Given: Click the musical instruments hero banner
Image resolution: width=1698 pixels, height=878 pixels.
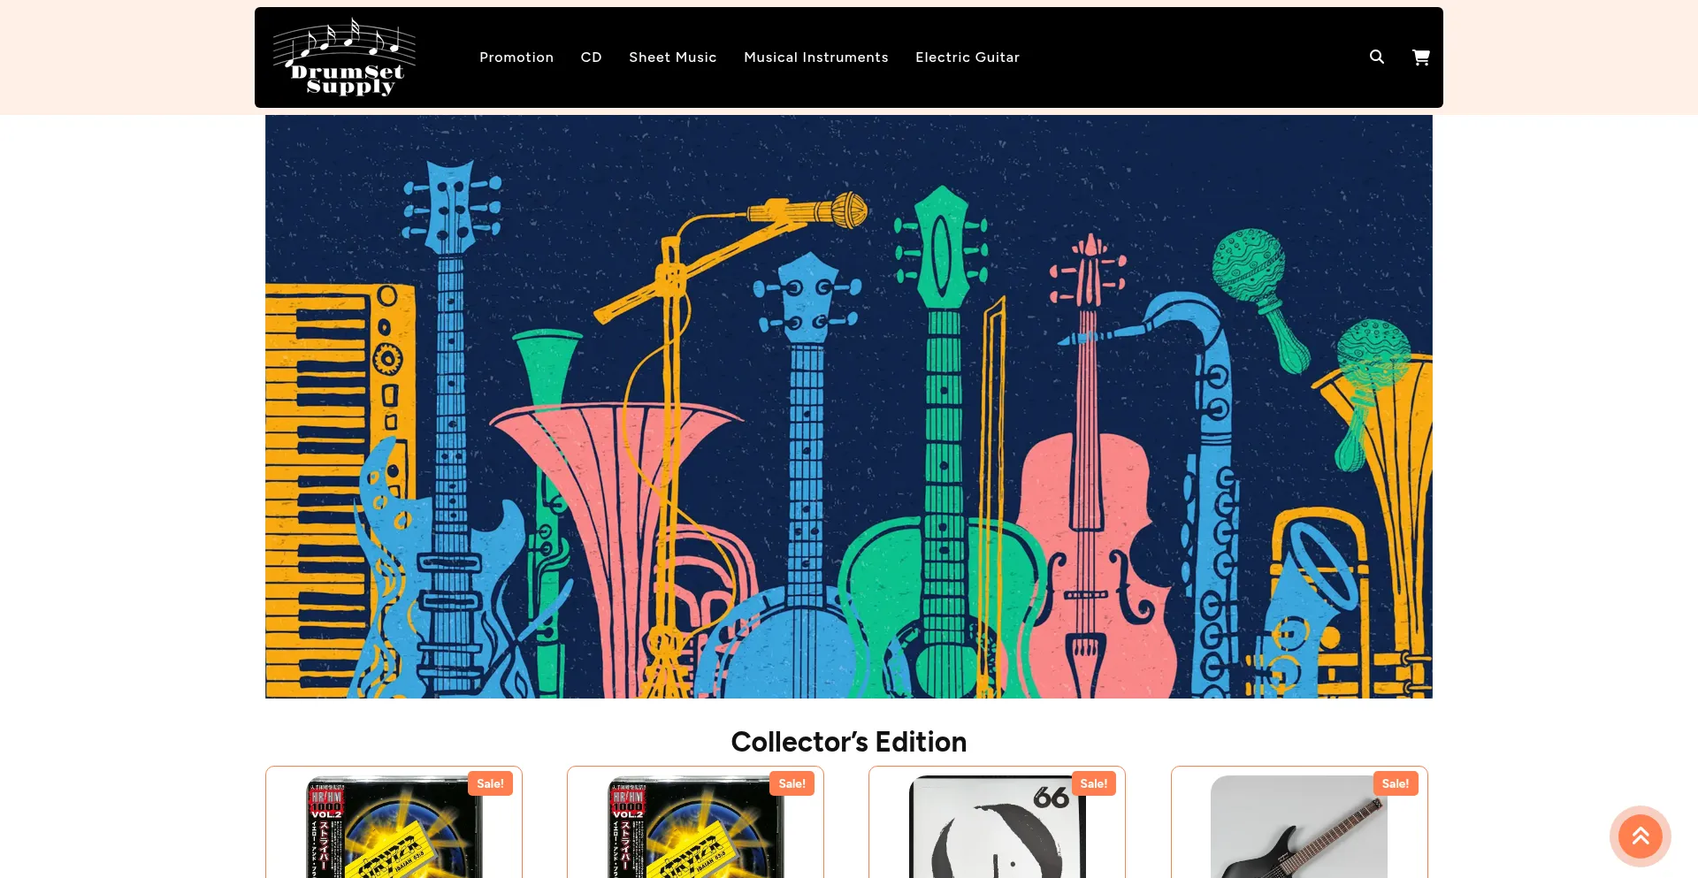Looking at the screenshot, I should pos(849,407).
